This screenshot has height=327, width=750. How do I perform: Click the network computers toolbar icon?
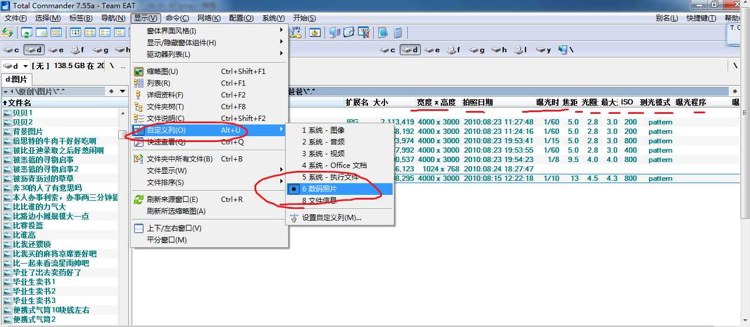point(335,32)
